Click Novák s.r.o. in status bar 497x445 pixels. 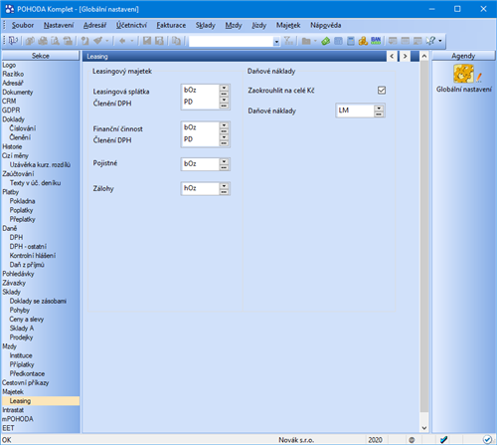[x=296, y=440]
